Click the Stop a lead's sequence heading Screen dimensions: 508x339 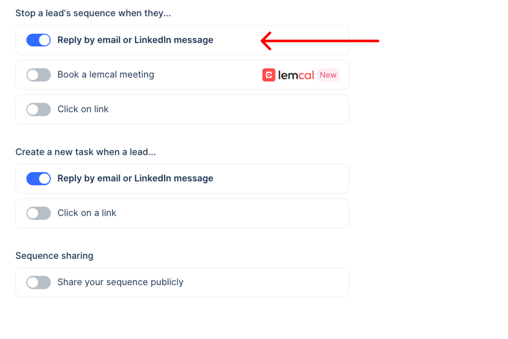pyautogui.click(x=93, y=13)
